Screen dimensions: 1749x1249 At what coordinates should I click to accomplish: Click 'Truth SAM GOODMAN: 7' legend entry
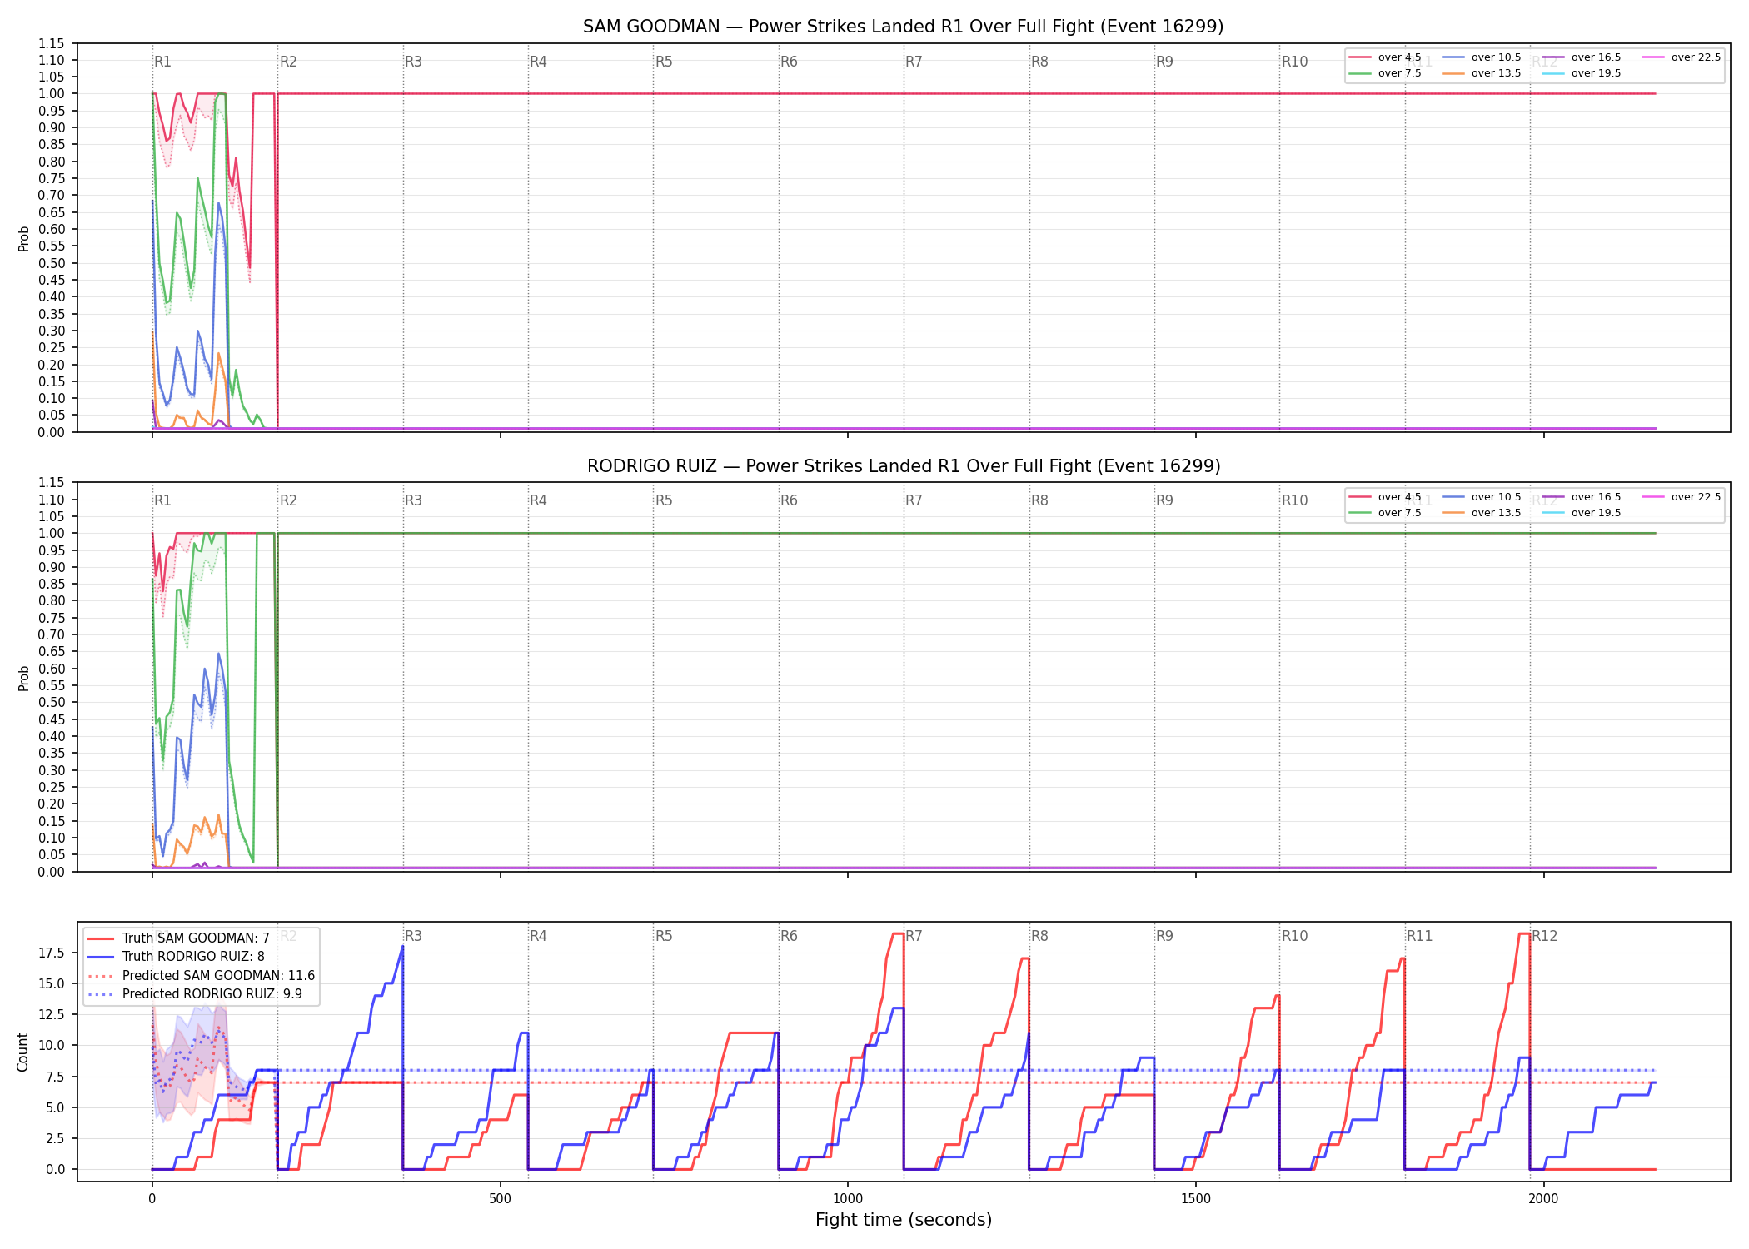point(178,938)
